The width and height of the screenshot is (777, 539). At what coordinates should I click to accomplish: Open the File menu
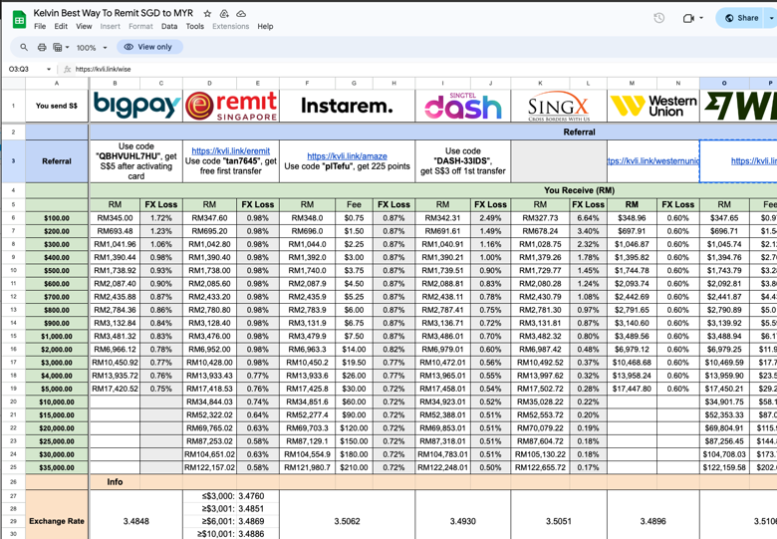point(40,26)
